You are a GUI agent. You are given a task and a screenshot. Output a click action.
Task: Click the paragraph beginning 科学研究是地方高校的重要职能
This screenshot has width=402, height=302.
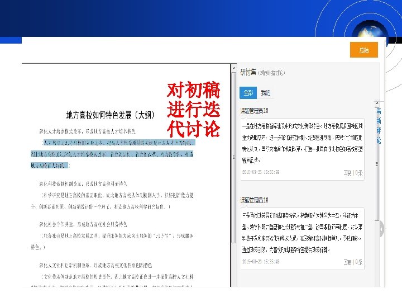(112, 201)
